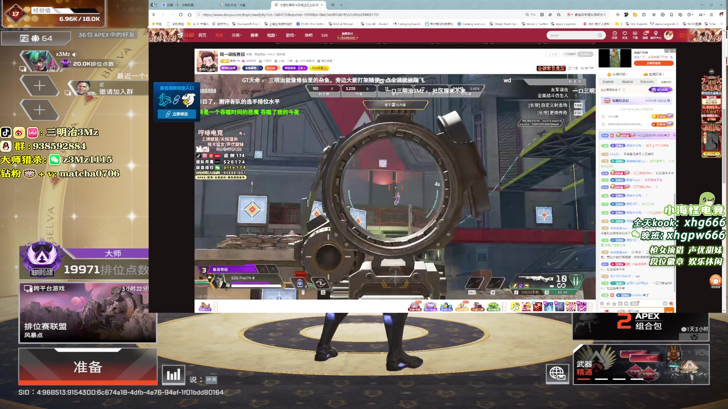
Task: Click the first empty squad invite plus slot
Action: (x=39, y=86)
